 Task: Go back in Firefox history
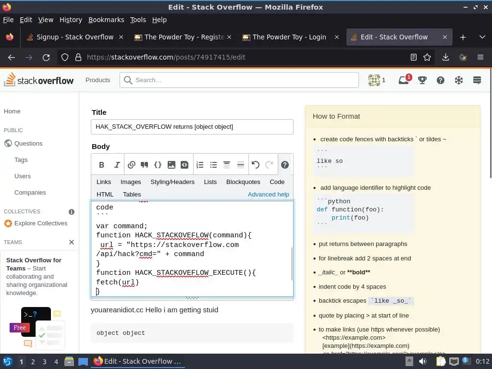12,58
